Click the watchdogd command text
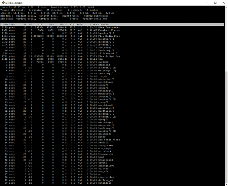This screenshot has width=228, height=186. click(105, 183)
